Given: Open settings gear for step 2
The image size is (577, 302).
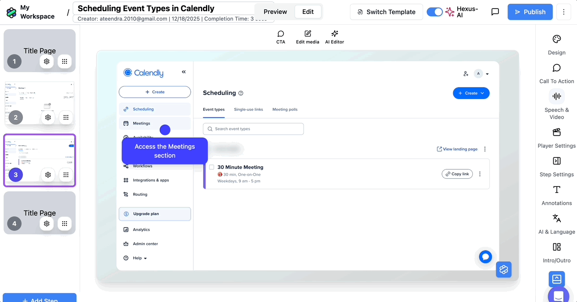Looking at the screenshot, I should point(48,117).
